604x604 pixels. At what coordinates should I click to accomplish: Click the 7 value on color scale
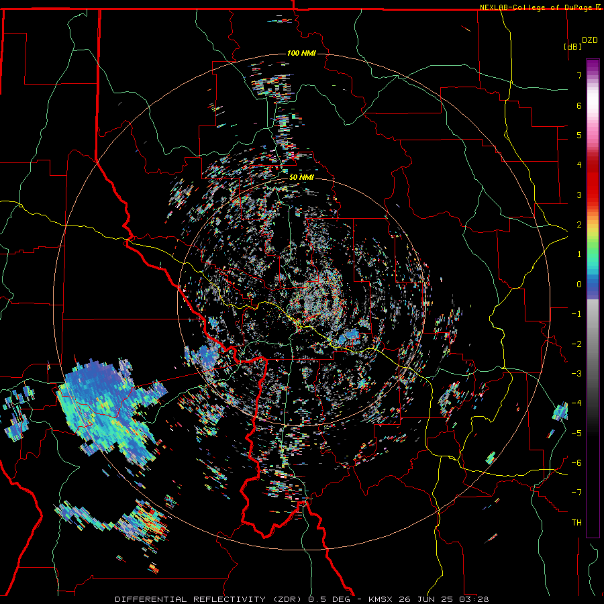(x=579, y=75)
